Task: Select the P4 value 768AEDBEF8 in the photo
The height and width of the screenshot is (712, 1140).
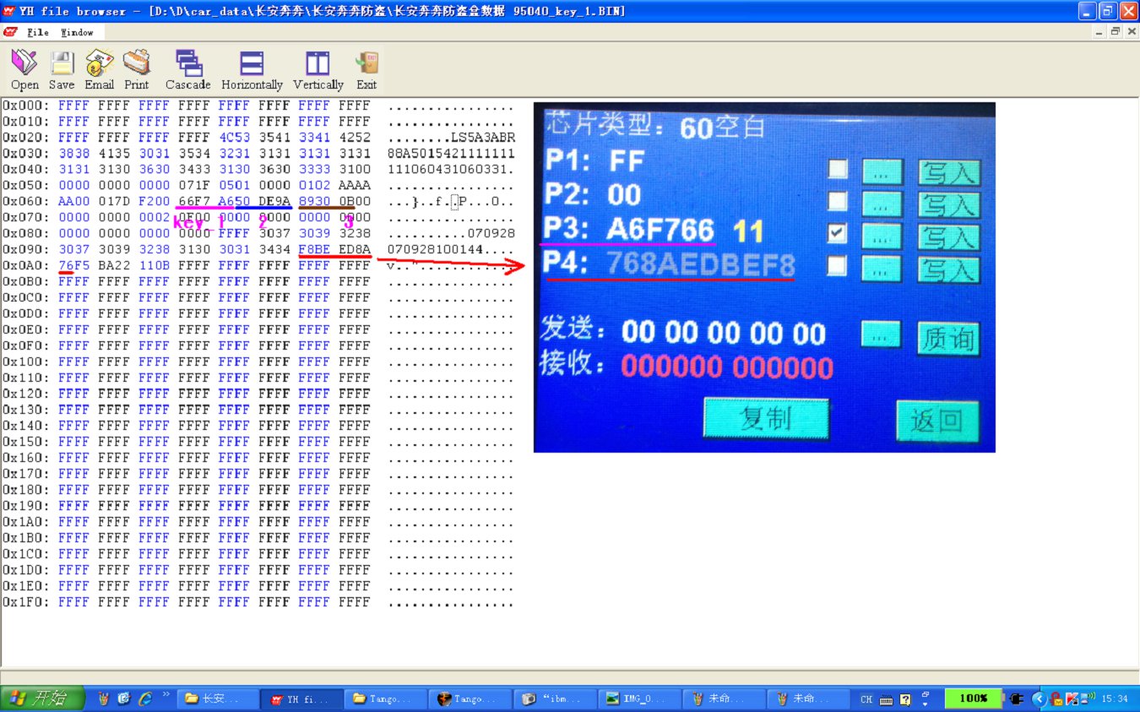Action: pyautogui.click(x=700, y=265)
